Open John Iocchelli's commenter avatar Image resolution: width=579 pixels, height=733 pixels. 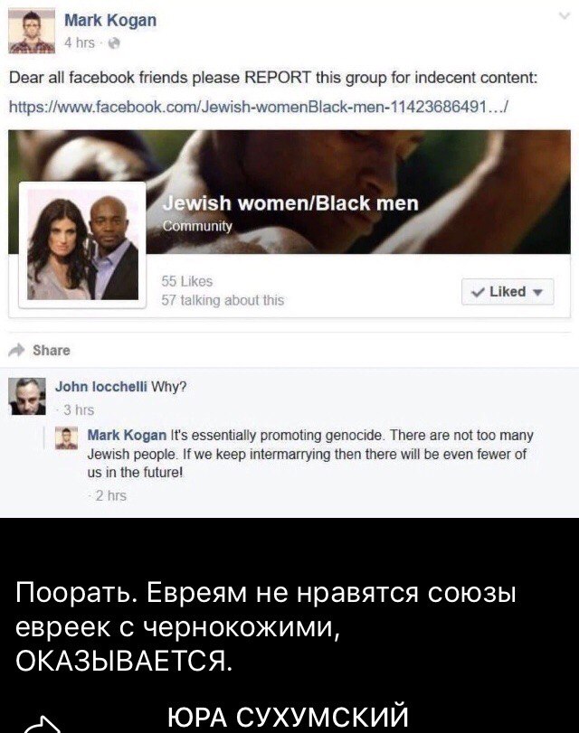(28, 397)
